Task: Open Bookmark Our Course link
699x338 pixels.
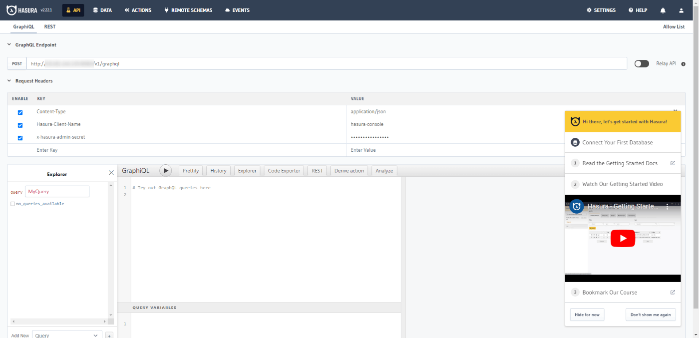Action: (x=610, y=292)
